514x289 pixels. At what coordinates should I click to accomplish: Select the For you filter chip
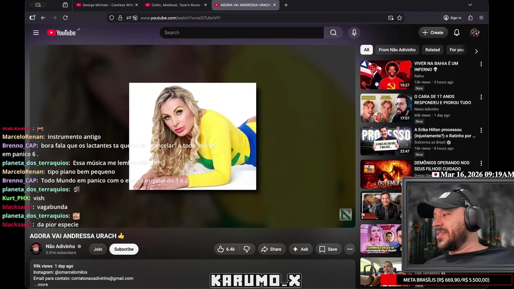(x=457, y=50)
